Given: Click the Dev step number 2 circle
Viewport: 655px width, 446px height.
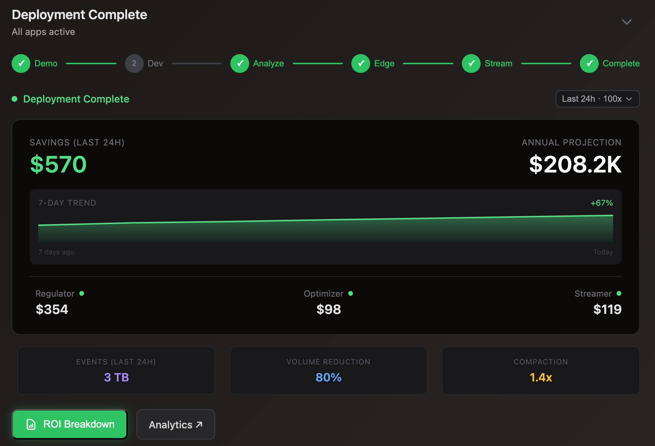Looking at the screenshot, I should [134, 64].
